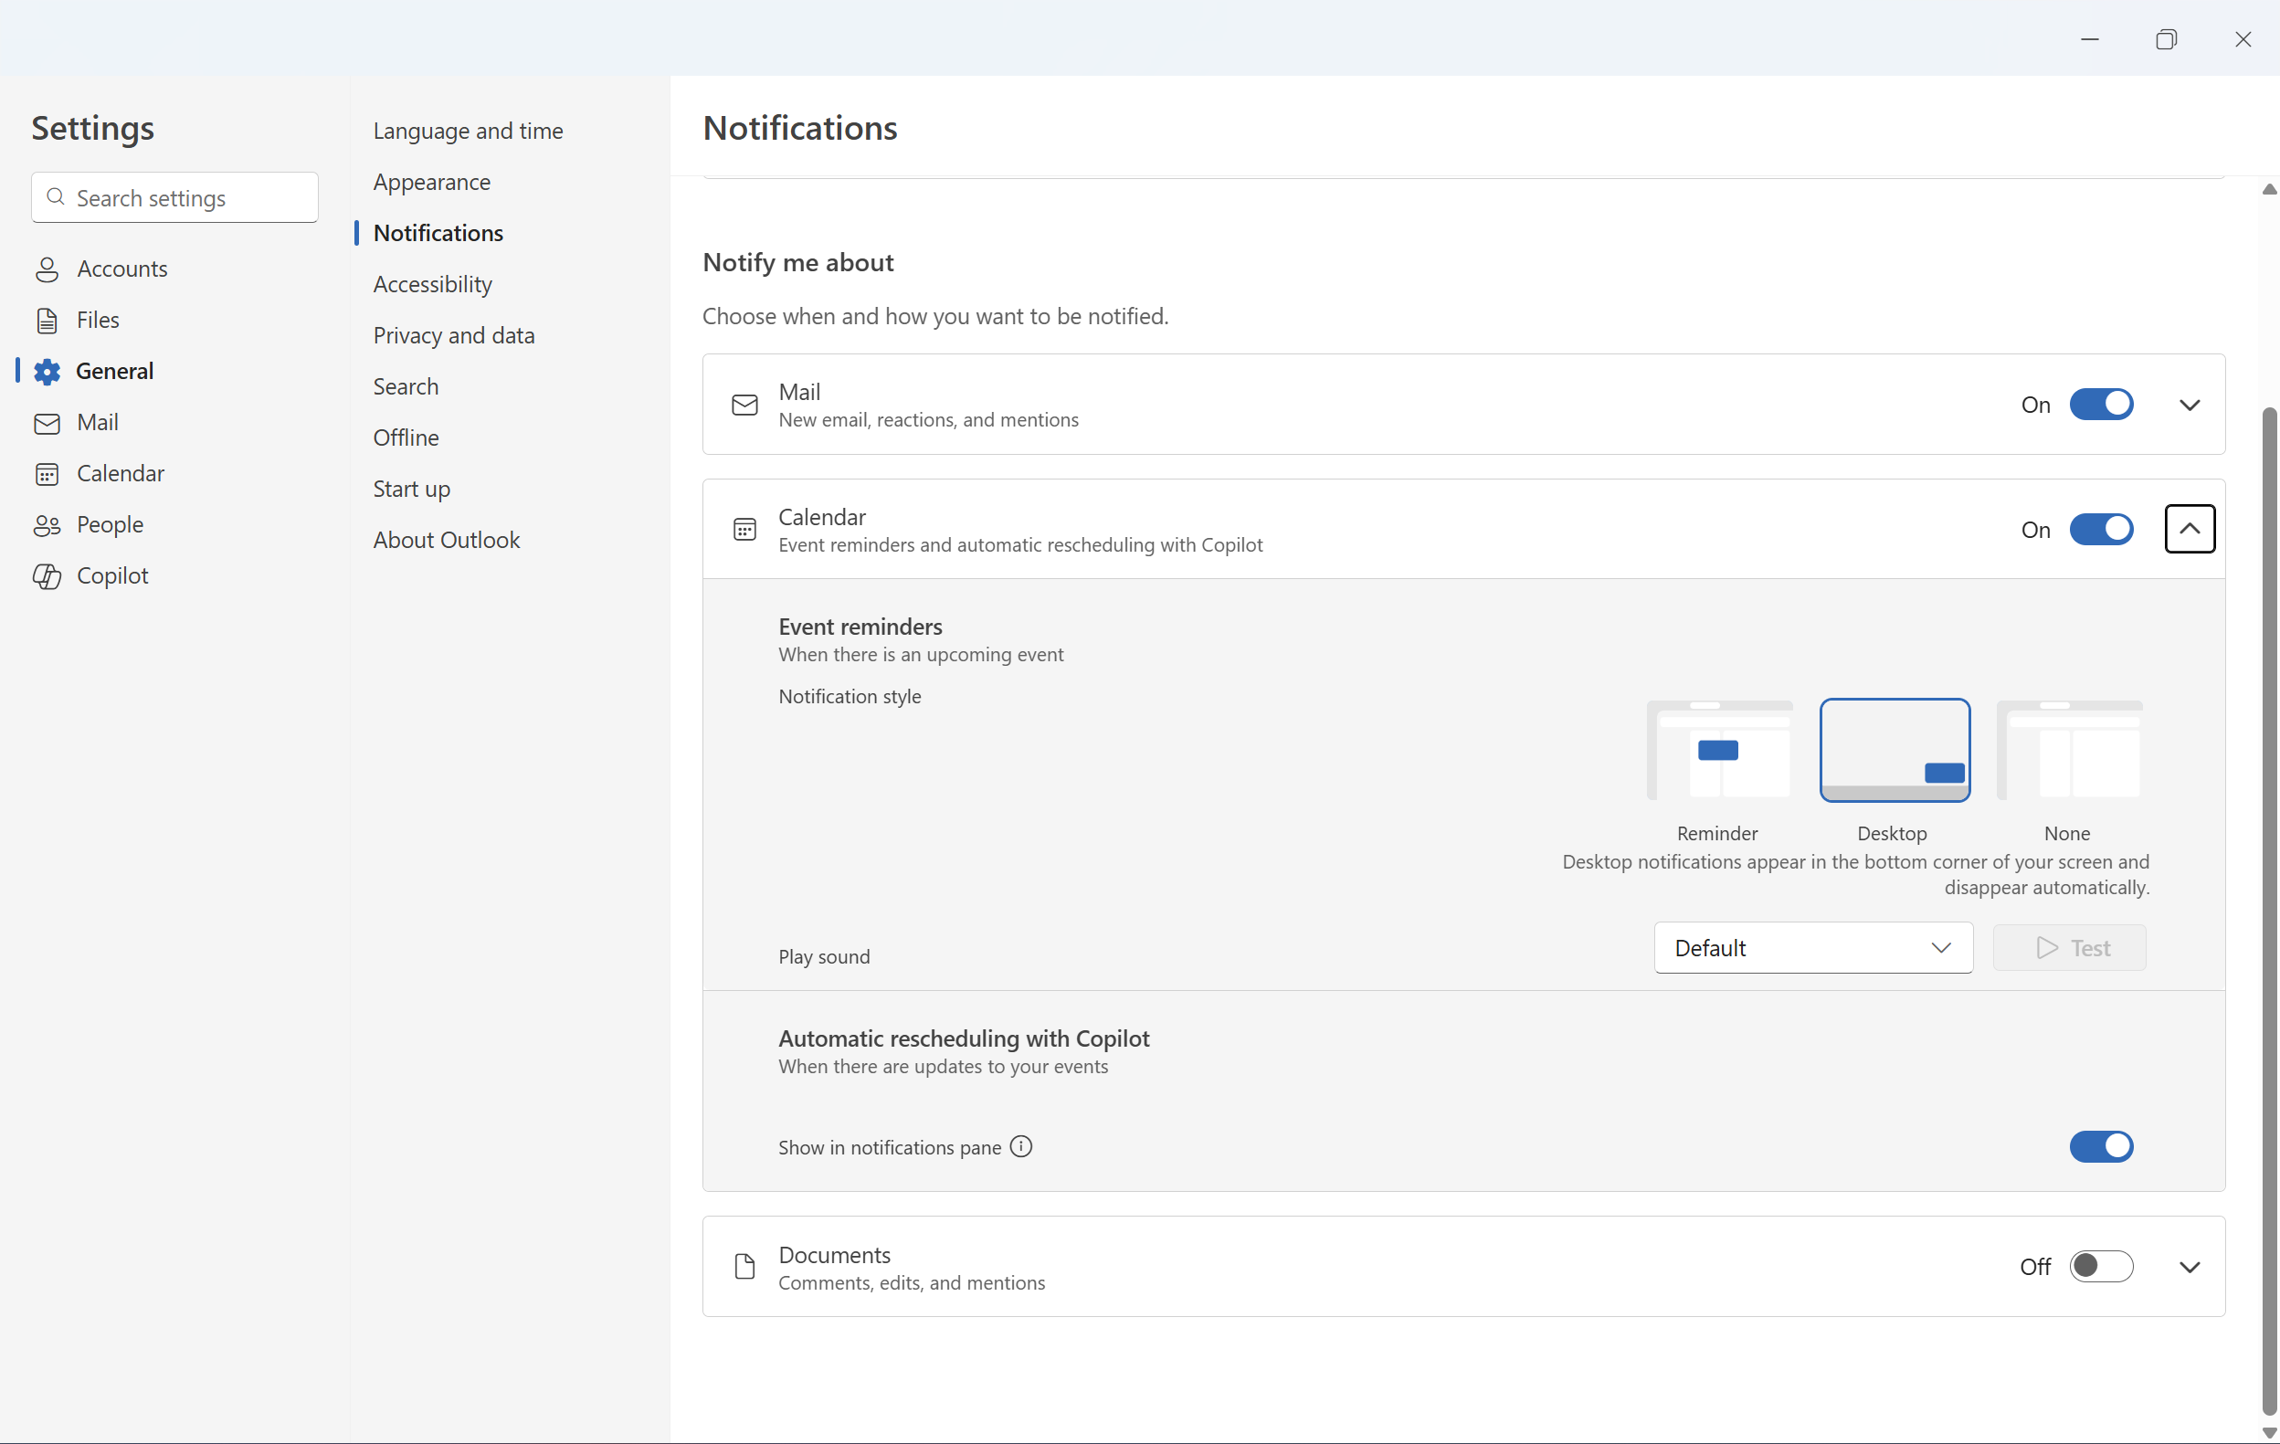The width and height of the screenshot is (2280, 1444).
Task: Open Privacy and data settings
Action: pos(454,335)
